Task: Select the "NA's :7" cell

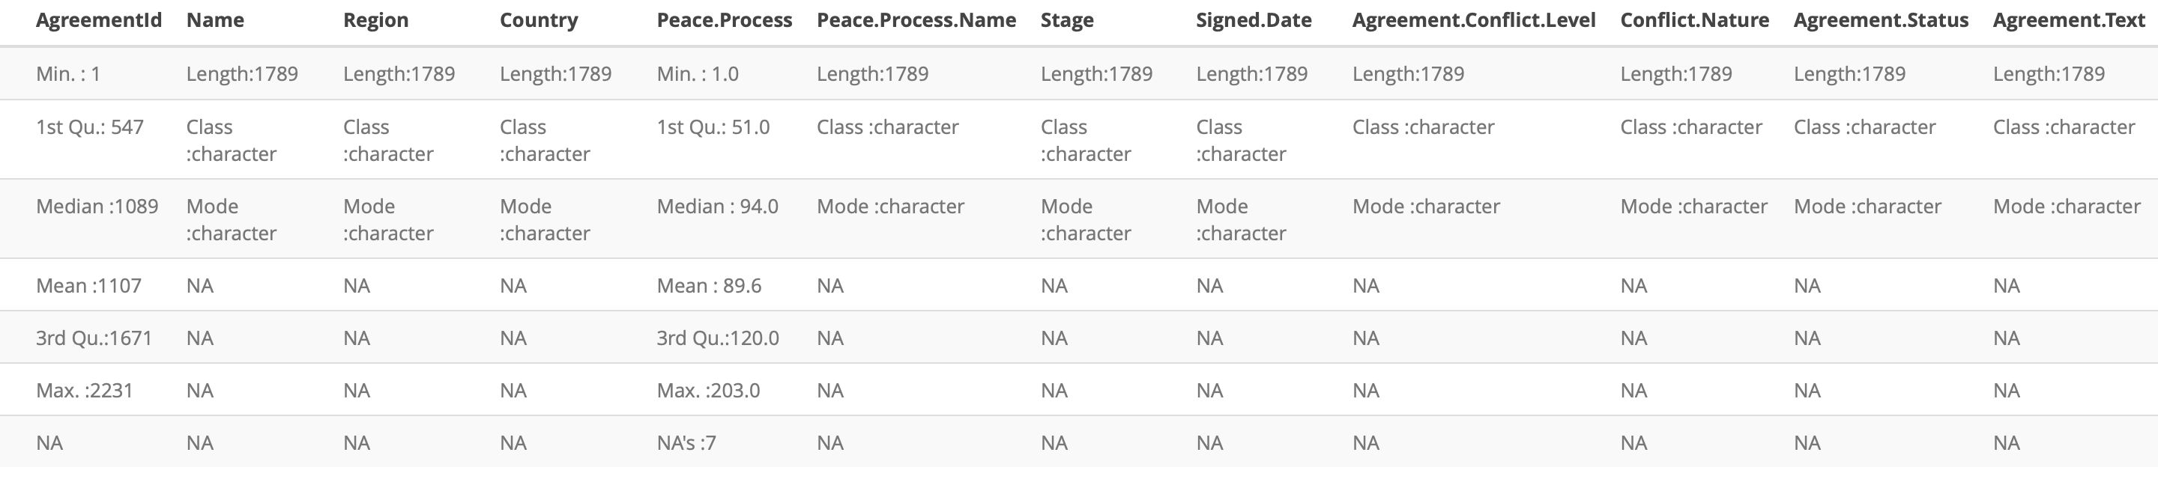Action: click(x=686, y=442)
